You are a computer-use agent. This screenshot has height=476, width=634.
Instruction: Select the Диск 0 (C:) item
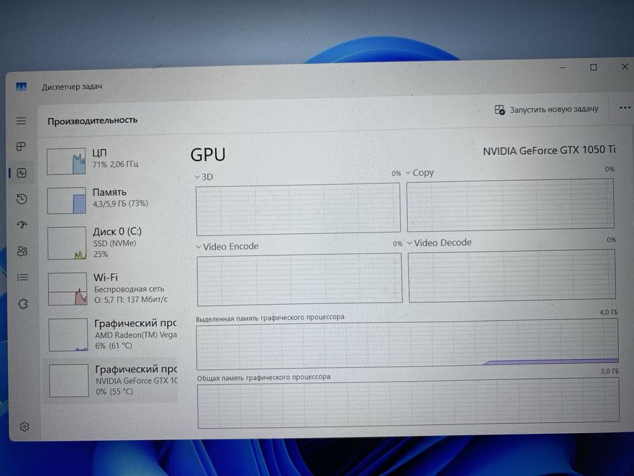(111, 243)
